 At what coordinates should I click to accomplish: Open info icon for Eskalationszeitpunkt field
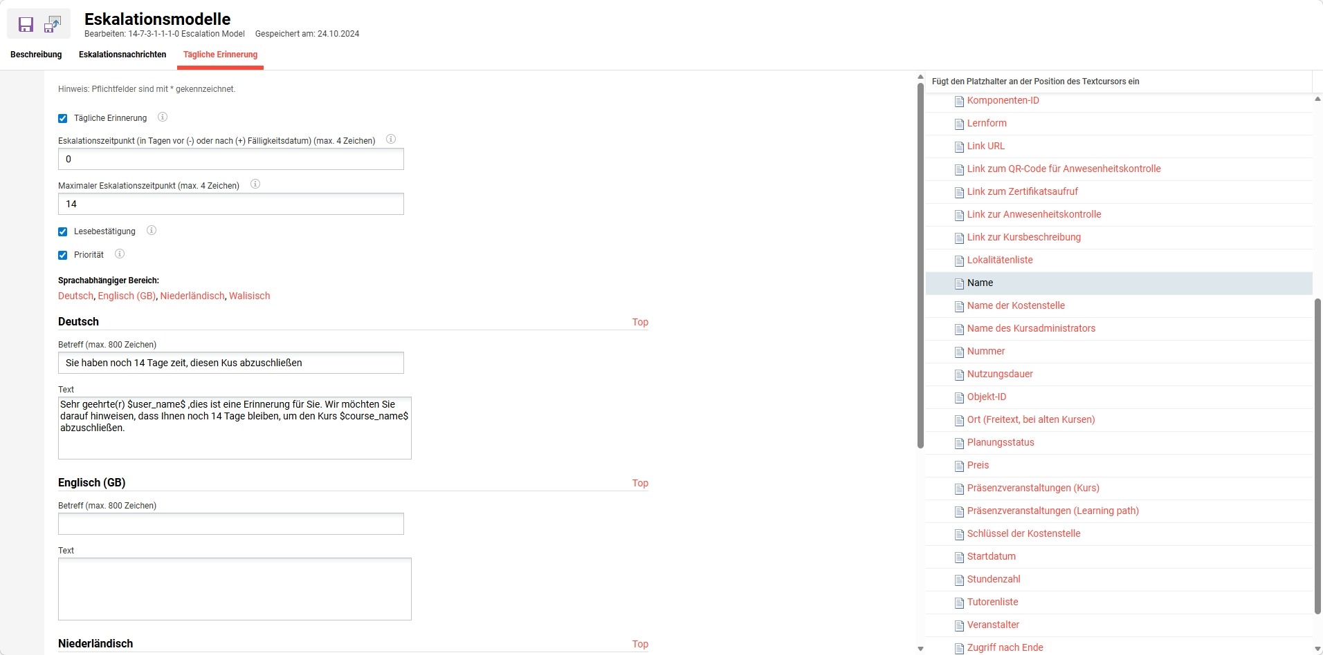[391, 140]
